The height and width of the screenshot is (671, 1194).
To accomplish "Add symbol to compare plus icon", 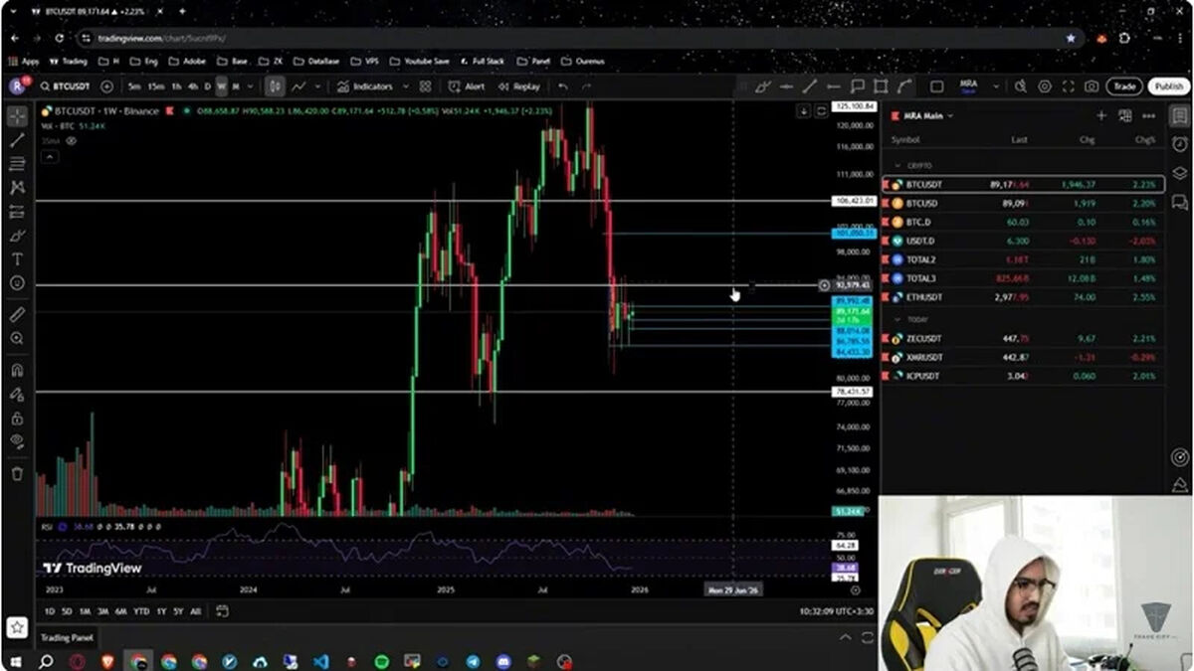I will (107, 86).
